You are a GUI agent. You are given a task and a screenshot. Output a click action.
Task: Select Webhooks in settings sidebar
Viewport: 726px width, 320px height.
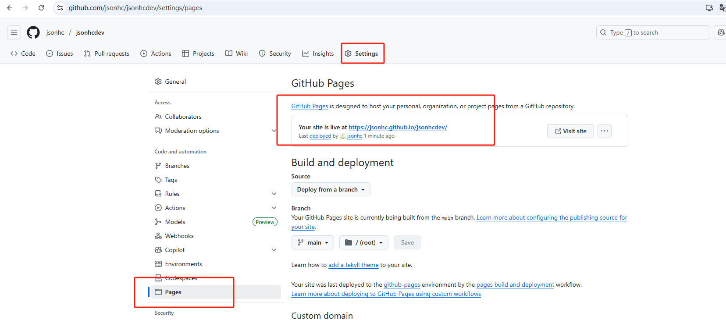[x=179, y=236]
